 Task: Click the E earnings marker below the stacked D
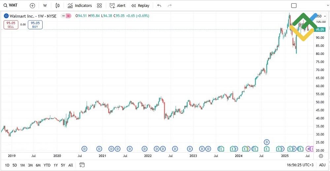(x=267, y=149)
